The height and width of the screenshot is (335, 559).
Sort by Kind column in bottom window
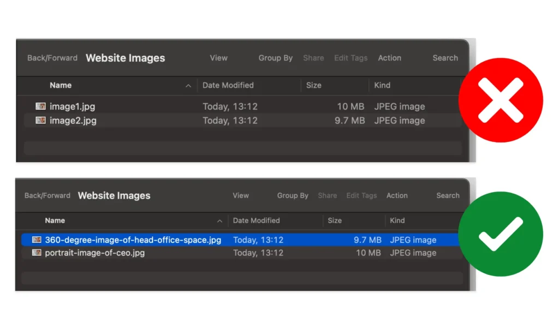[x=397, y=220]
